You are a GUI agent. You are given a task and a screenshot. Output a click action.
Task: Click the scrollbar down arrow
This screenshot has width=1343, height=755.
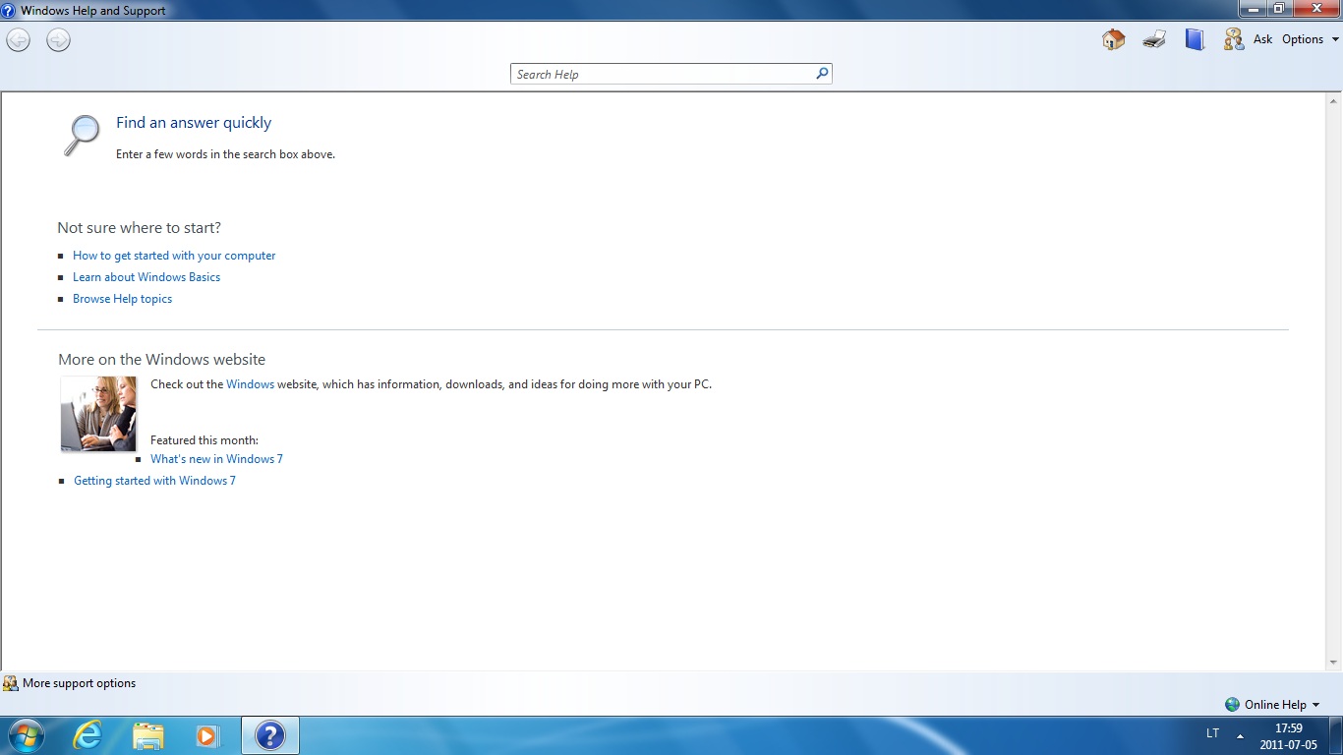coord(1334,663)
